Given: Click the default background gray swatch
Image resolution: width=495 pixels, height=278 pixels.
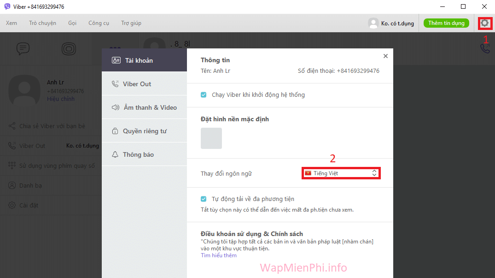Looking at the screenshot, I should coord(211,138).
